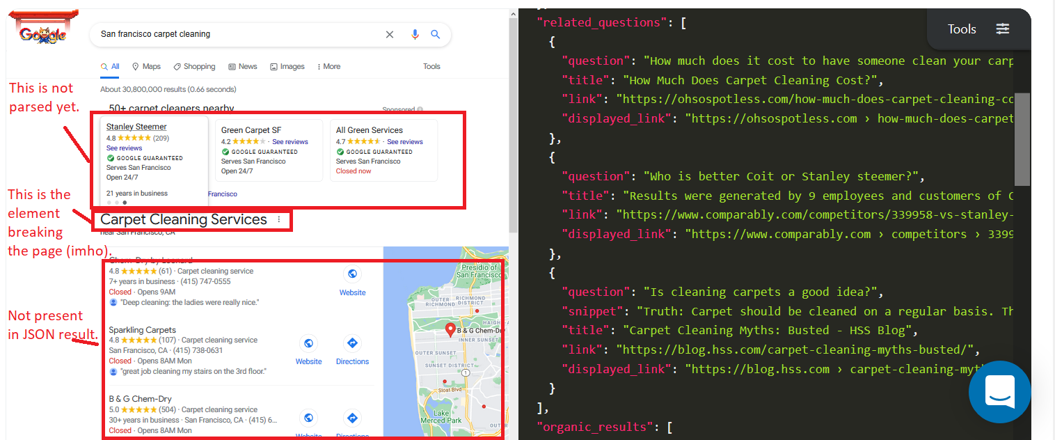
Task: Click the Sponsored info icon
Action: click(x=420, y=110)
